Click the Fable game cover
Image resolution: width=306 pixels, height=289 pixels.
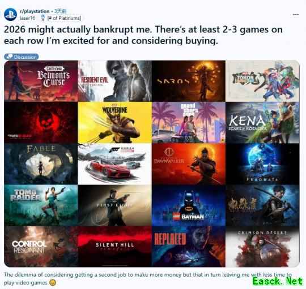click(x=41, y=164)
